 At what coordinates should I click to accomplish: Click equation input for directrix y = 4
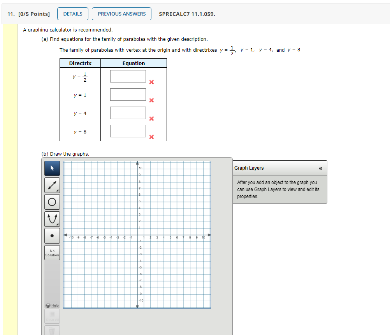[x=128, y=113]
